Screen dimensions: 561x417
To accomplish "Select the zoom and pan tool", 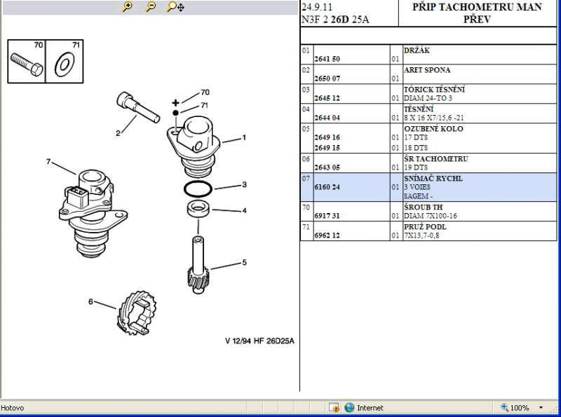I will point(175,7).
